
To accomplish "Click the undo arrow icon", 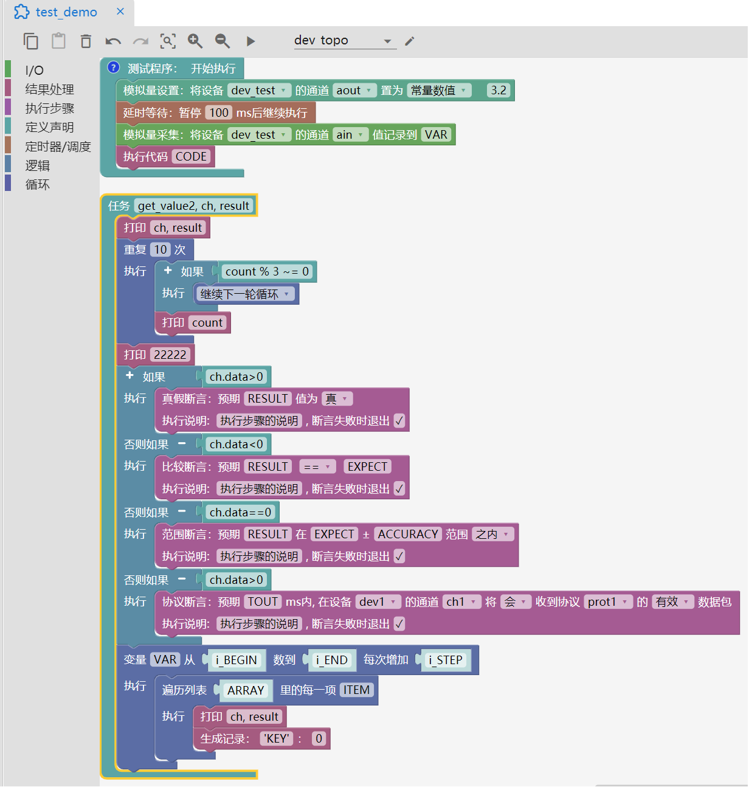I will 113,41.
